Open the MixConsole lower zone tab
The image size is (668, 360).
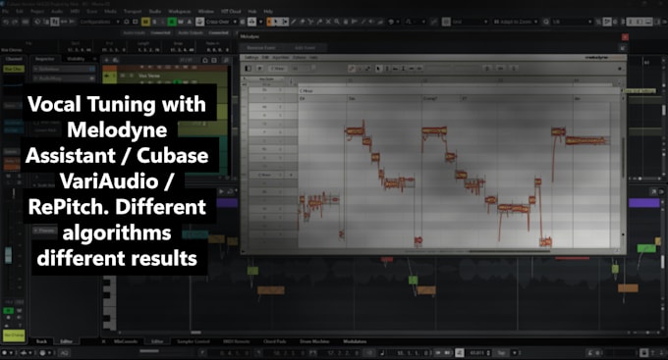(126, 341)
